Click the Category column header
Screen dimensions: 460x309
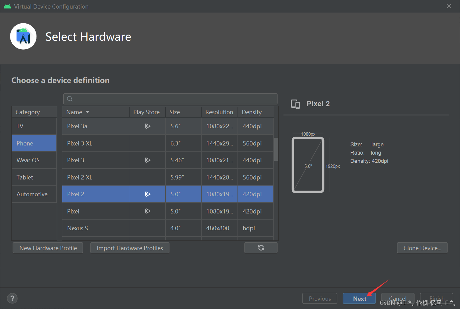34,112
